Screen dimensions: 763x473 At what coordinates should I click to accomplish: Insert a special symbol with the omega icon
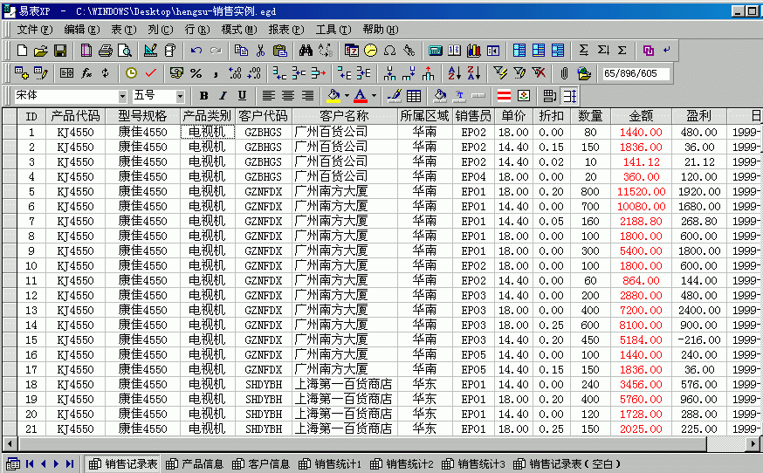[389, 50]
